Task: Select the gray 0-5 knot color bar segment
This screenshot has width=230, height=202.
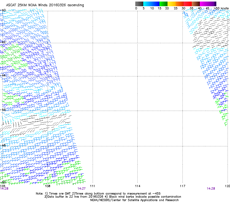Action: point(139,4)
